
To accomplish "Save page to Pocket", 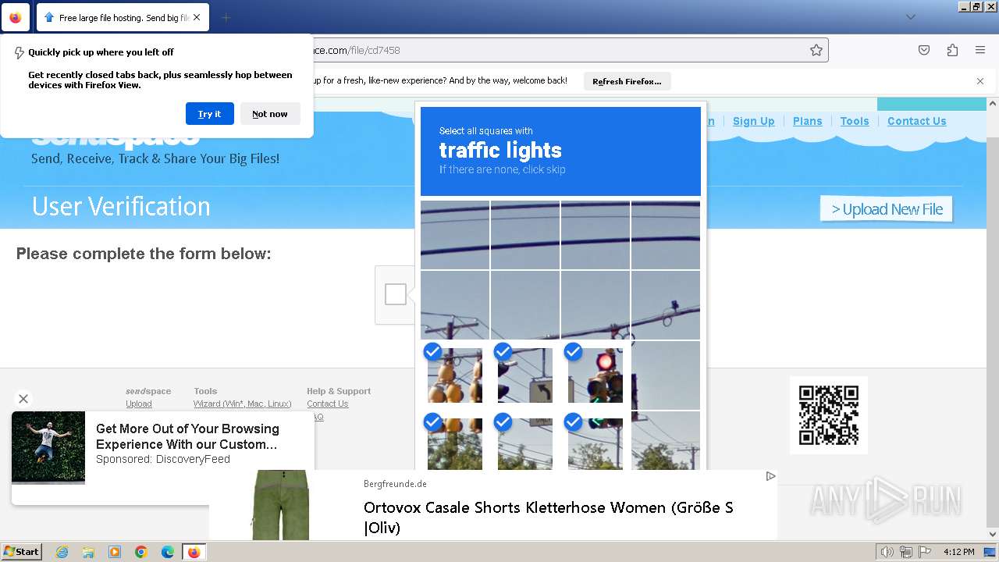I will [924, 50].
